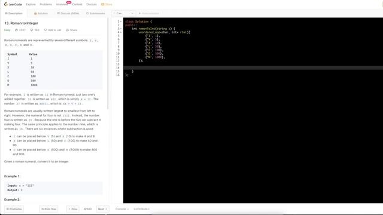Click code line with {'M', 1000}

tap(155, 57)
